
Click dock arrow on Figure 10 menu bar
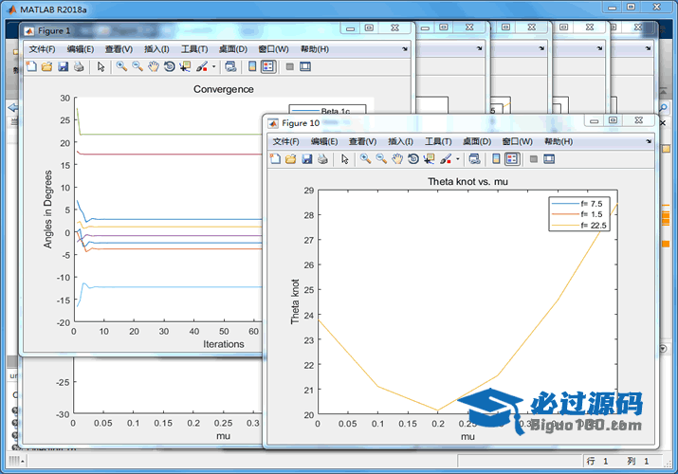coord(649,141)
